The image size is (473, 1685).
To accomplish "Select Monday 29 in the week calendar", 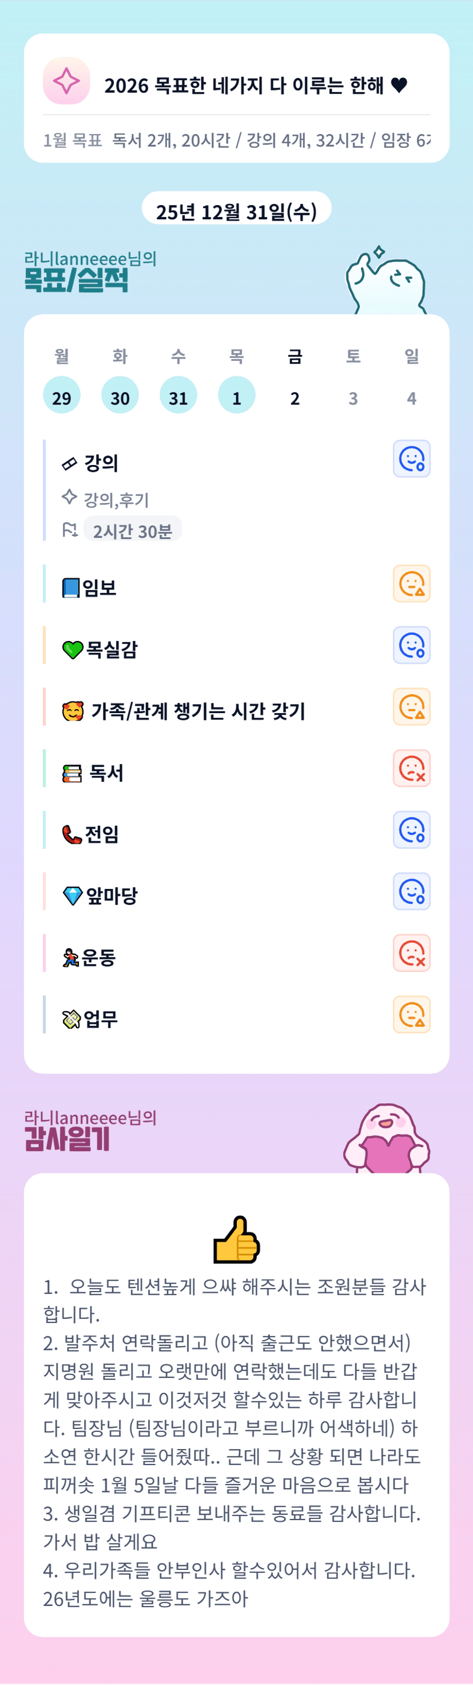I will (x=61, y=396).
